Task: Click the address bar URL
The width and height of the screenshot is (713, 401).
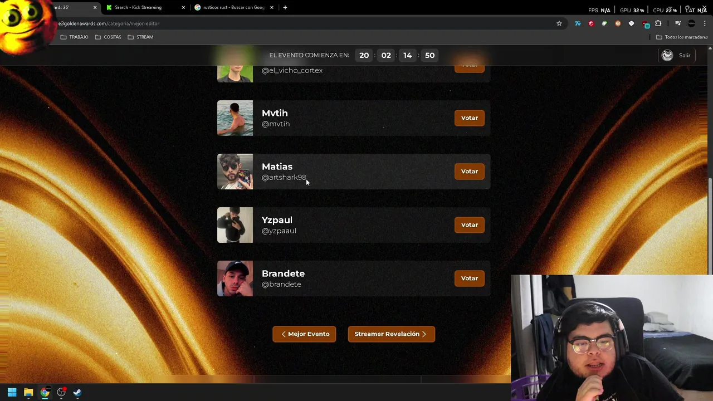Action: point(109,23)
